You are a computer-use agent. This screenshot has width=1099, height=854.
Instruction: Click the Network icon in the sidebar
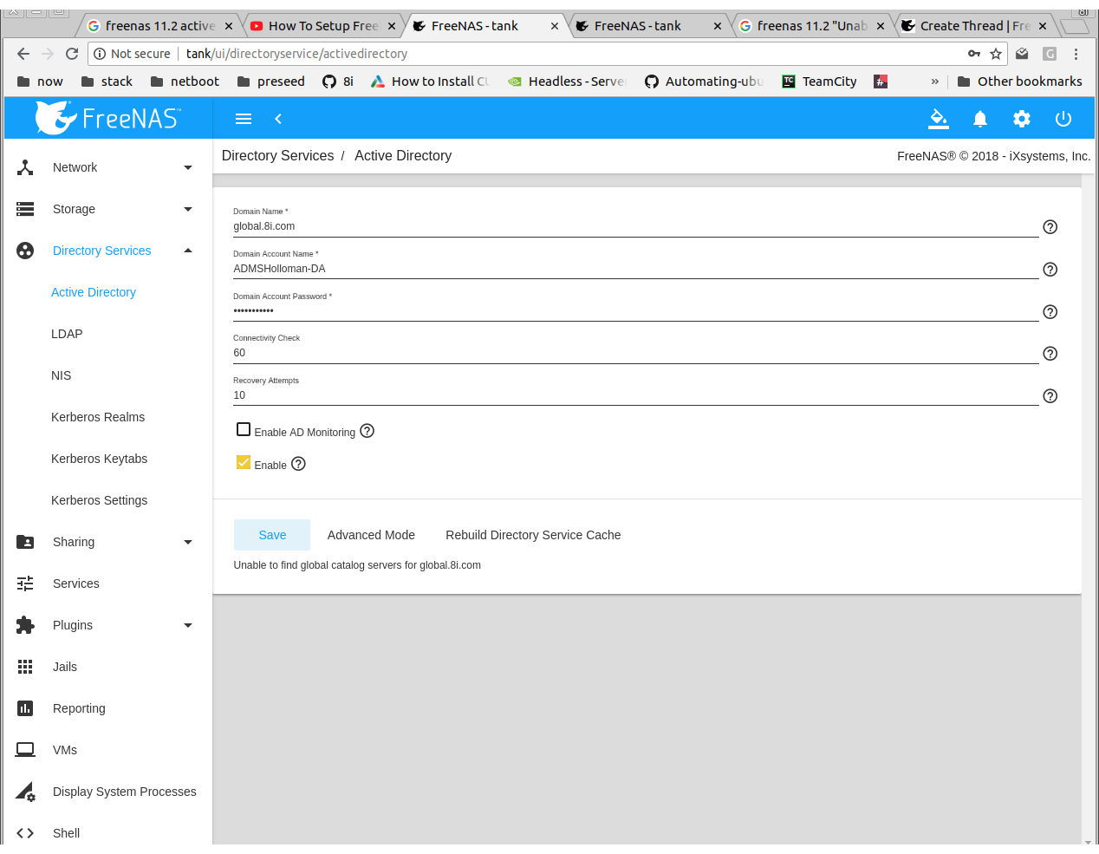point(25,167)
